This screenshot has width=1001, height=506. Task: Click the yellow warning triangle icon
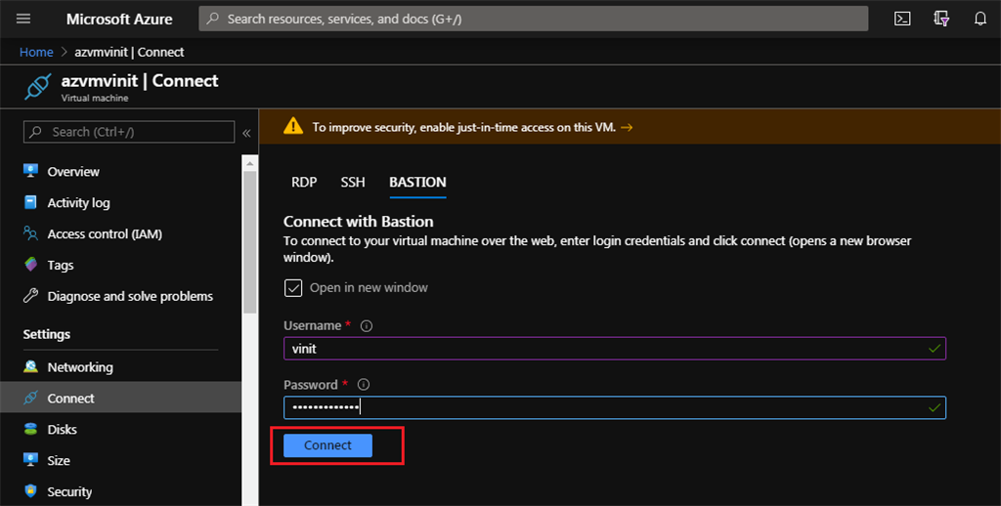(293, 126)
